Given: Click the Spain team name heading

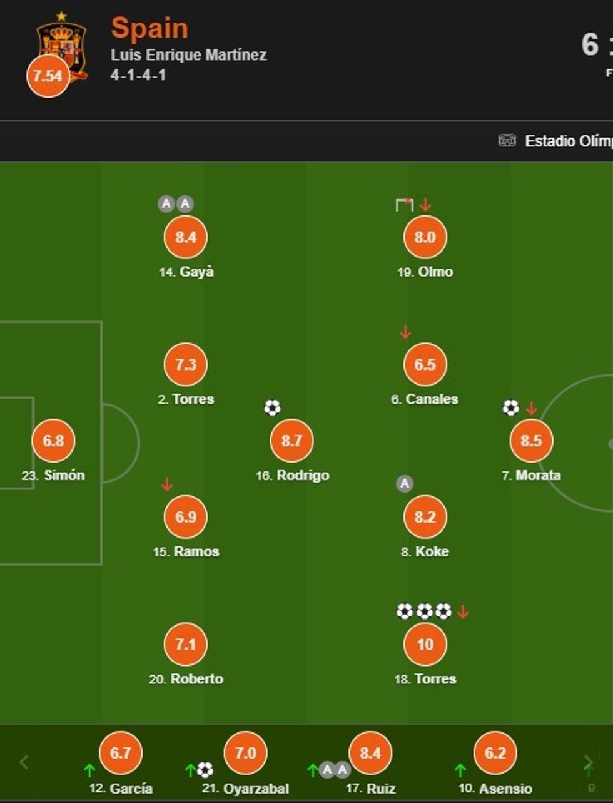Looking at the screenshot, I should (x=149, y=28).
